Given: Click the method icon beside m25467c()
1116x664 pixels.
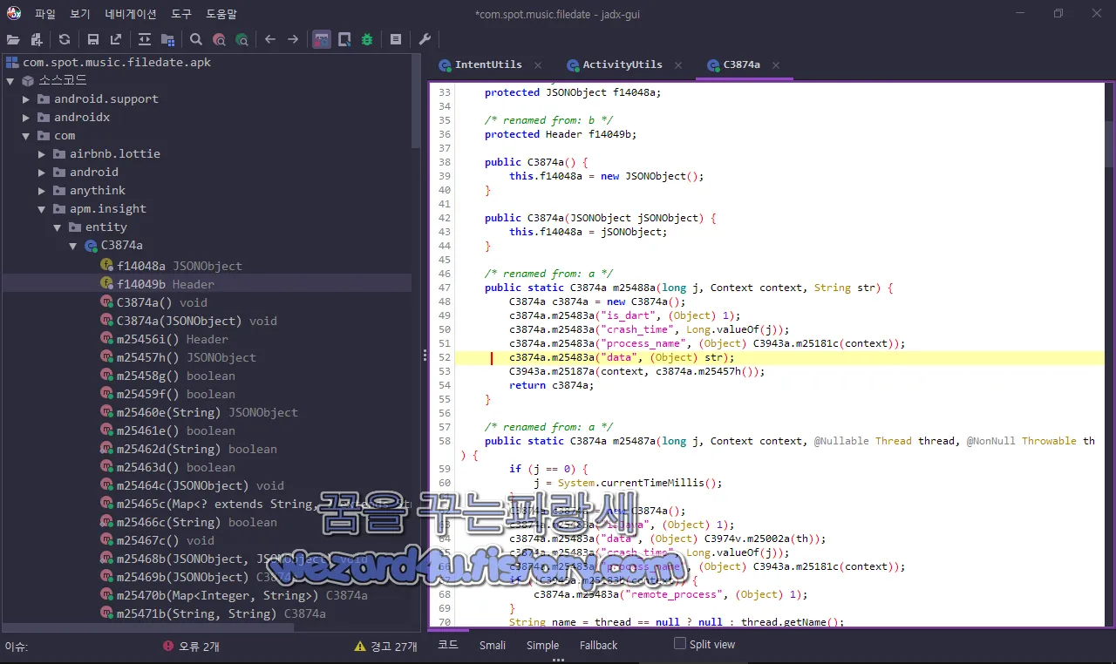Looking at the screenshot, I should (x=106, y=540).
